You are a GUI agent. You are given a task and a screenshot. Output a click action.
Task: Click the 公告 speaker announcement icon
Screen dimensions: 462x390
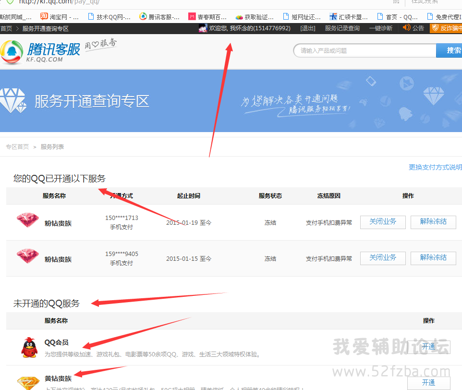coord(406,28)
